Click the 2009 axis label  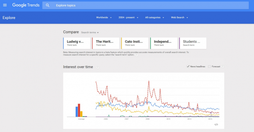[x=147, y=119]
